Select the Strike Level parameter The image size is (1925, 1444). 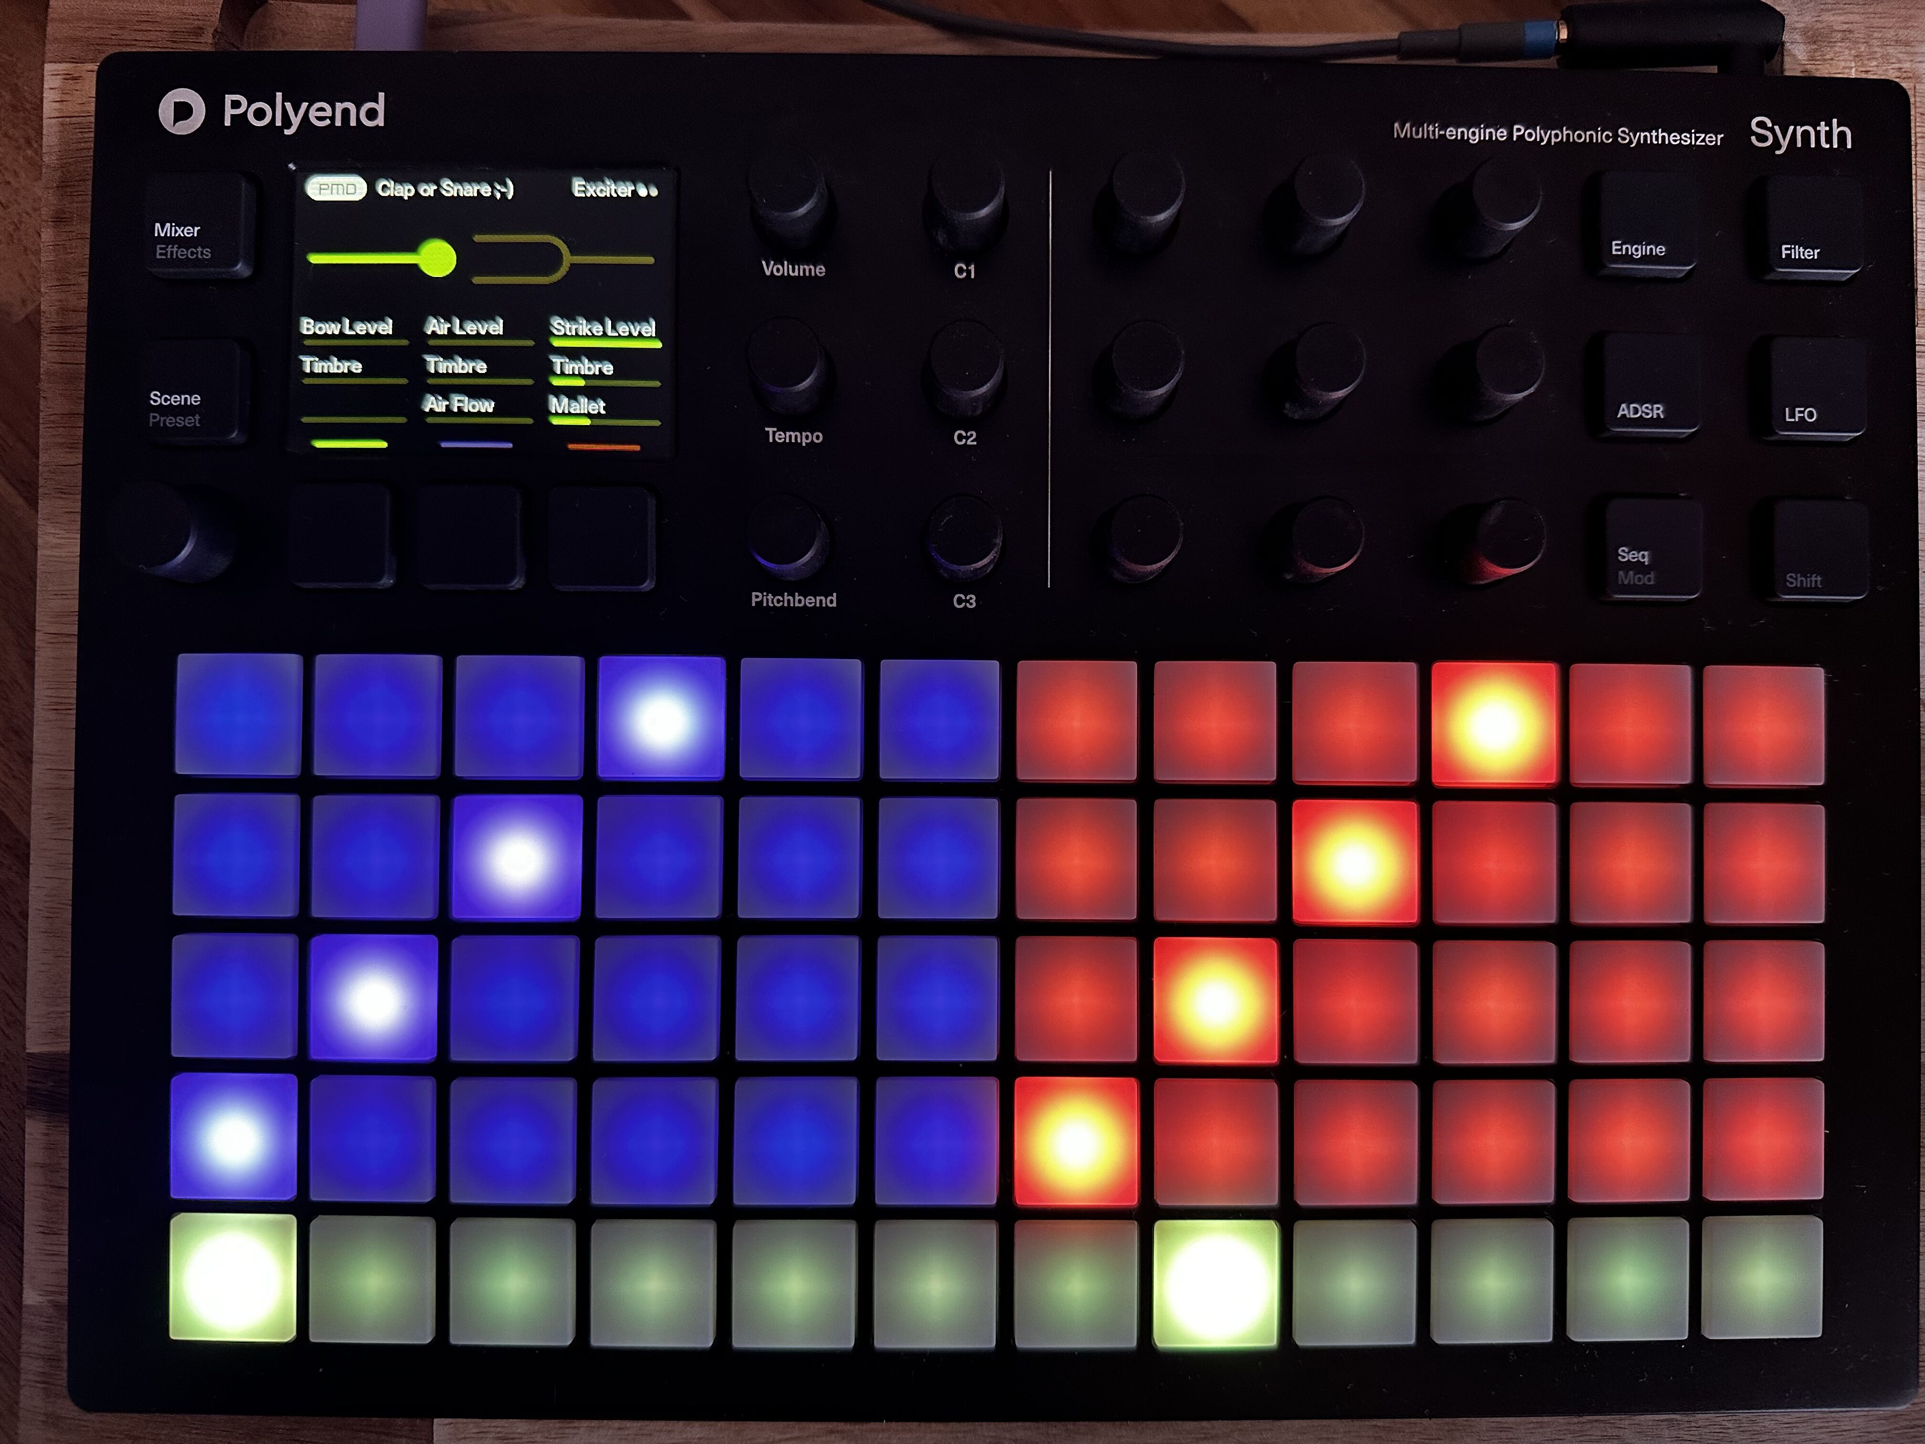(x=605, y=331)
